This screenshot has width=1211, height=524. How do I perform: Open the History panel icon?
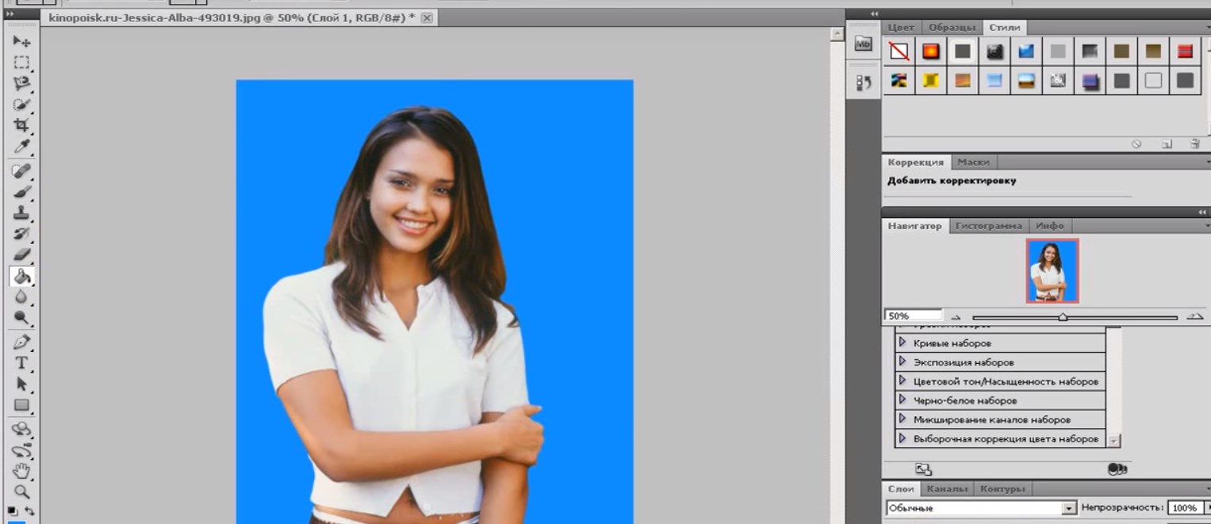pyautogui.click(x=864, y=82)
